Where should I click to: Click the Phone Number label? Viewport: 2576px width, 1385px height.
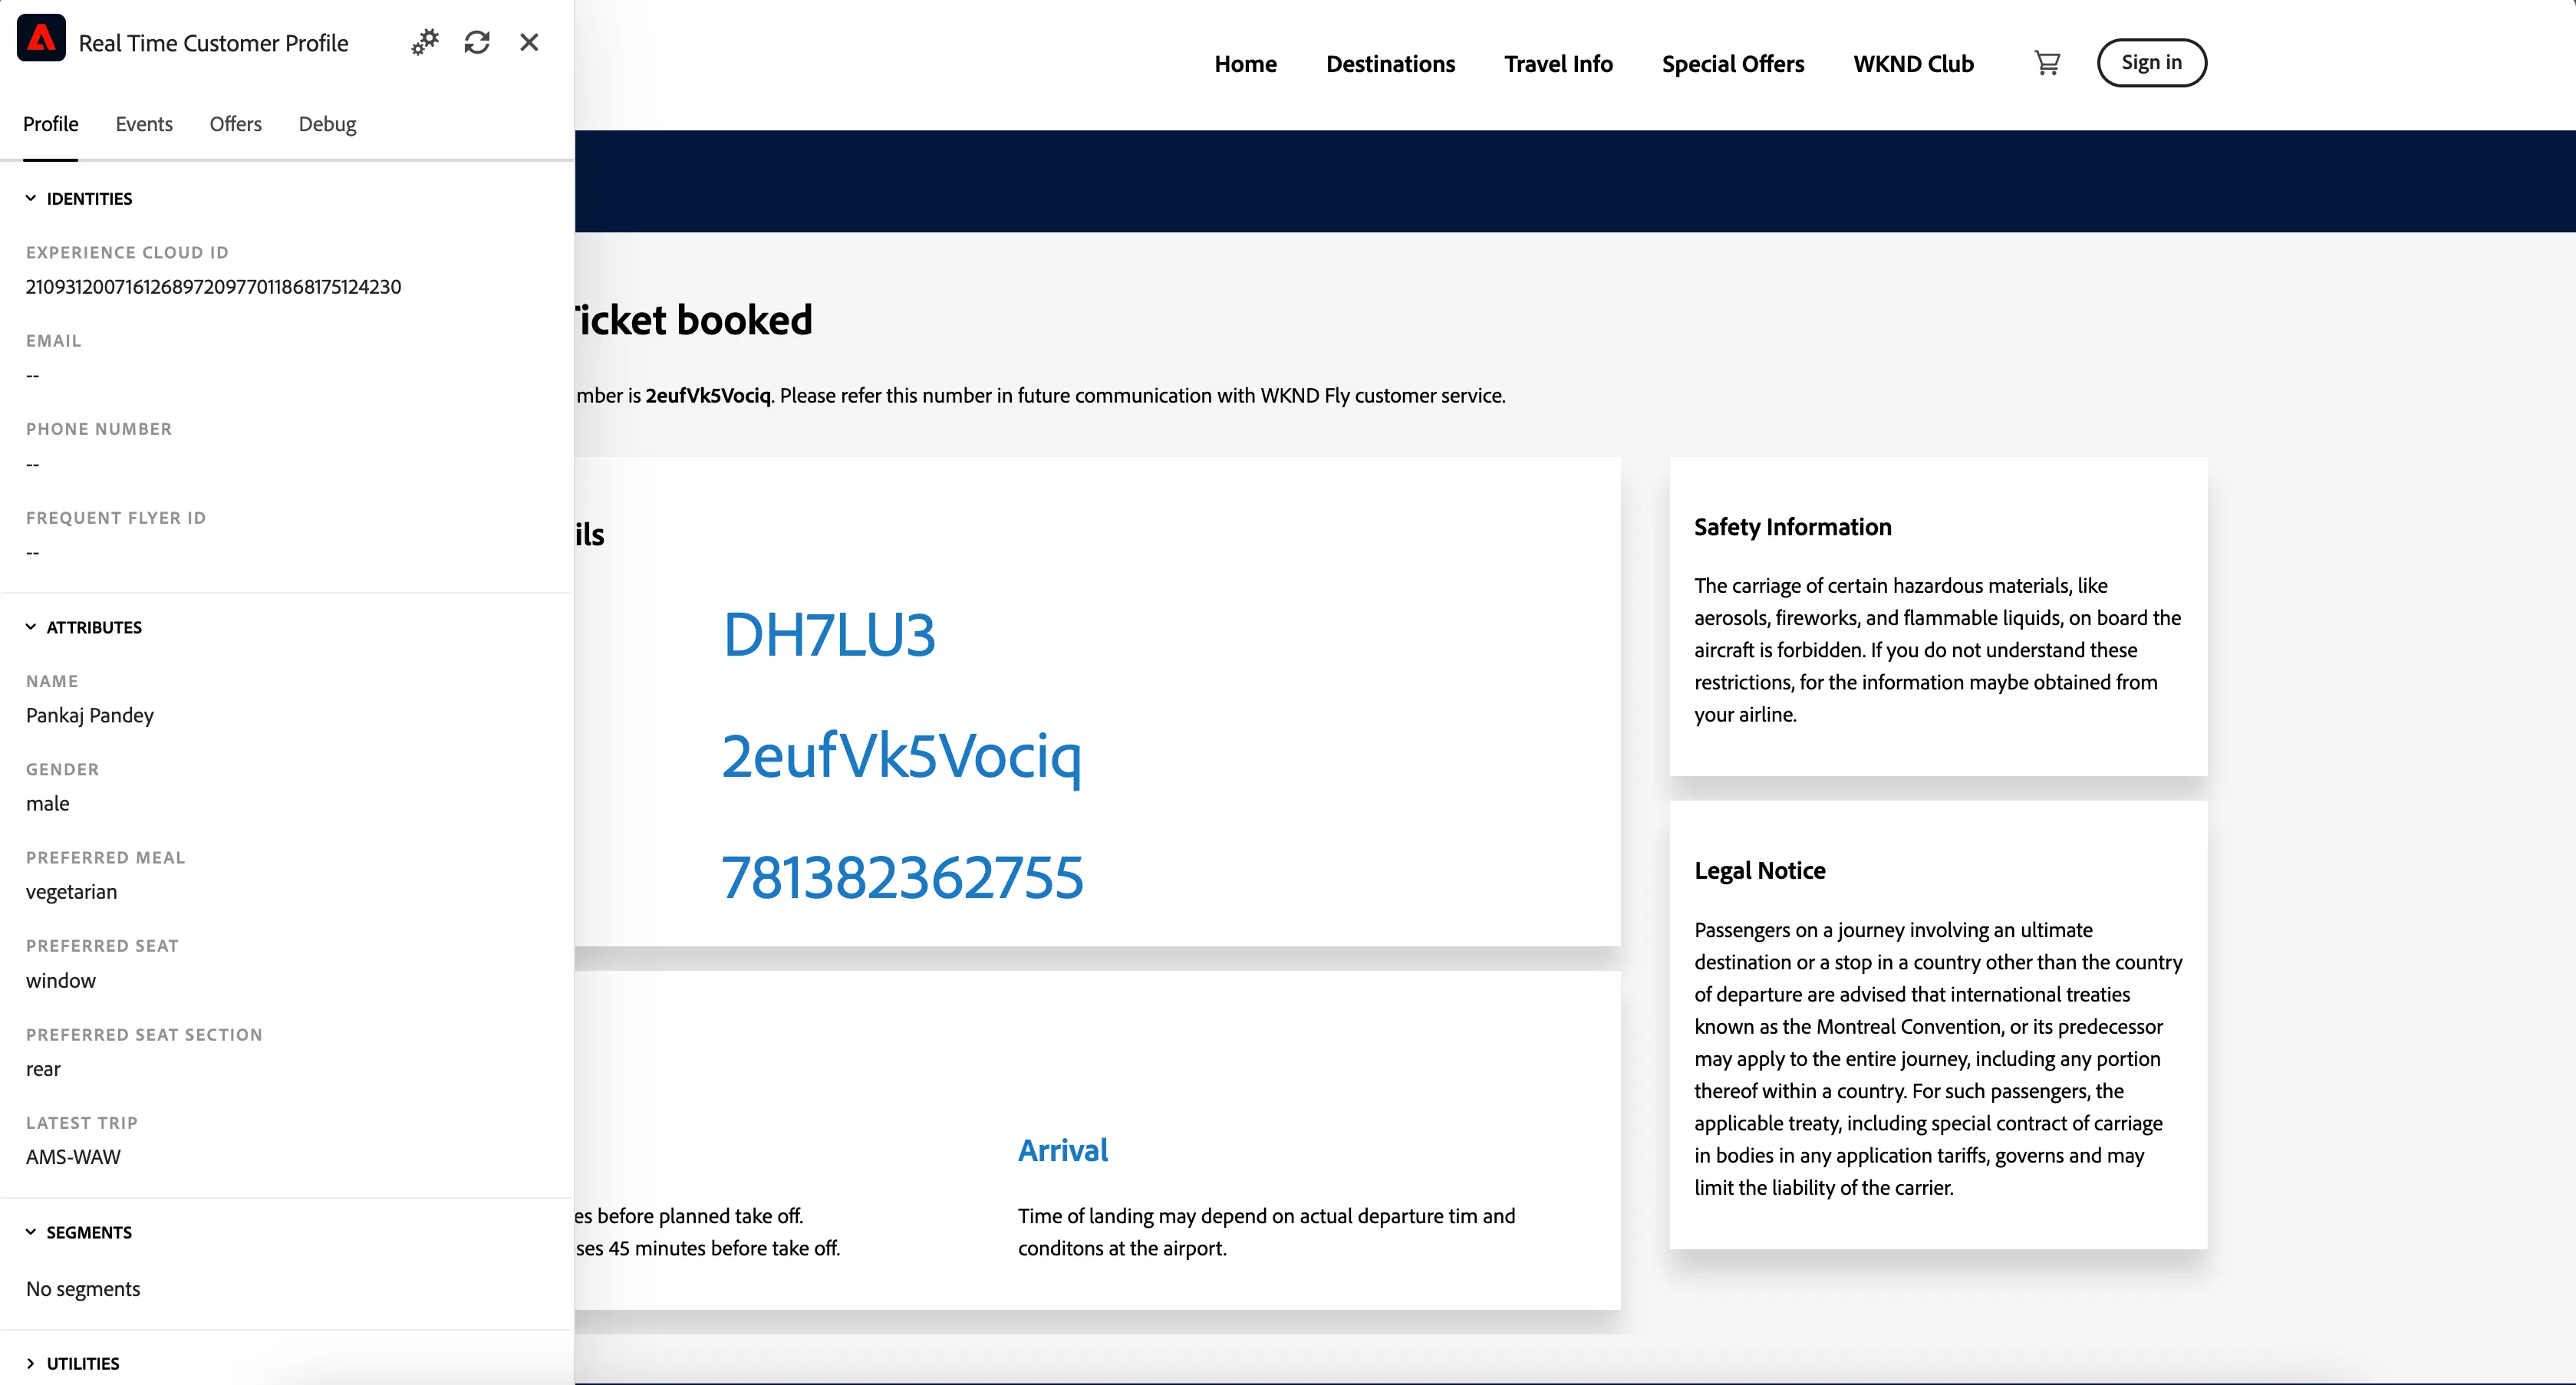click(x=99, y=429)
